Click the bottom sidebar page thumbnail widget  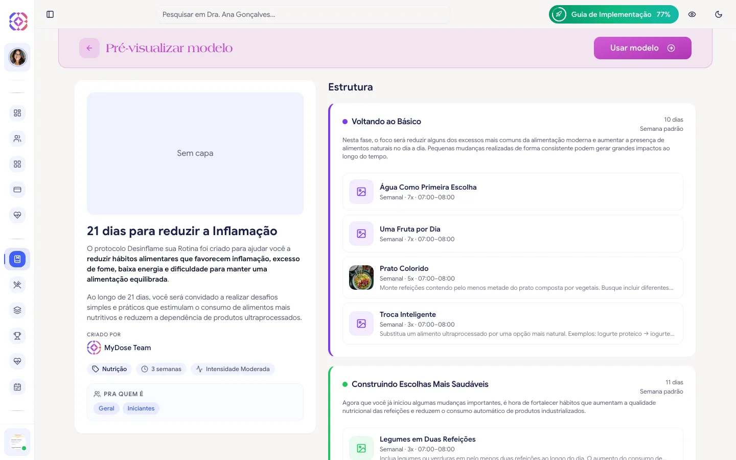coord(17,442)
